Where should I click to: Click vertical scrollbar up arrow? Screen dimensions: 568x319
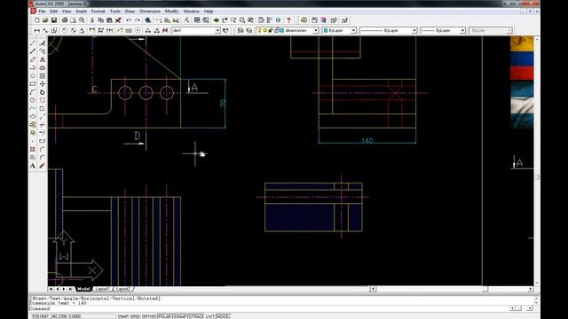(536, 39)
